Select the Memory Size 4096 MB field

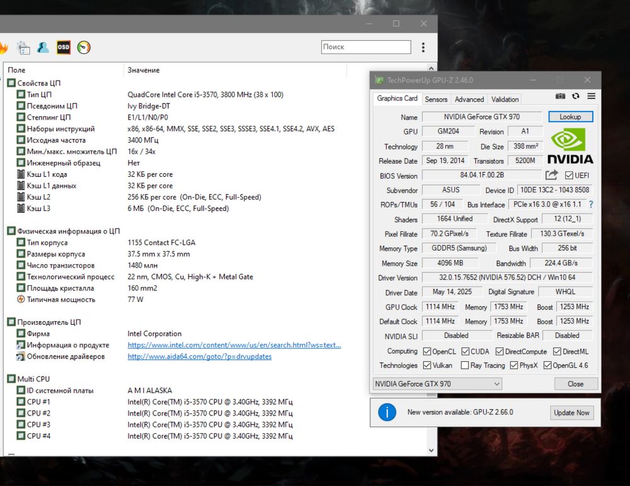450,263
